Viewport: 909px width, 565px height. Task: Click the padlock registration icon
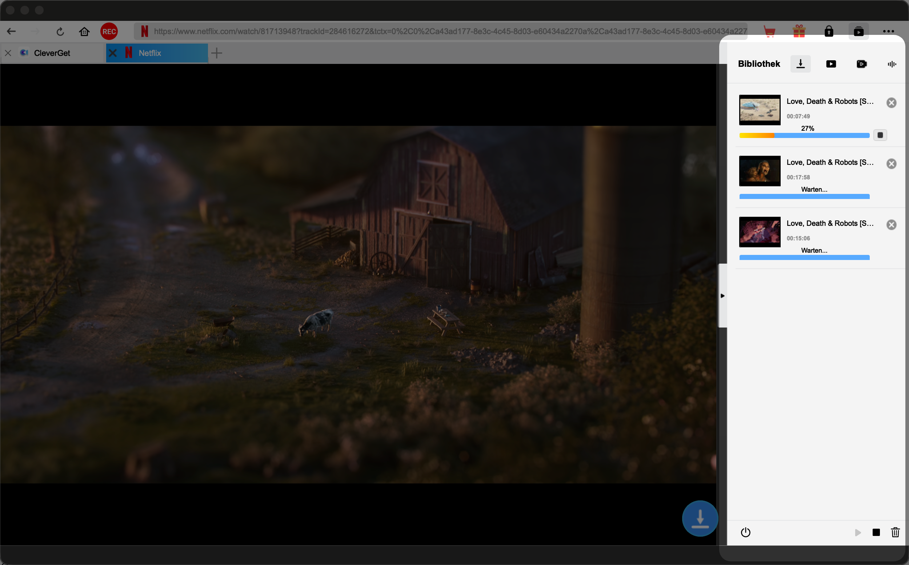coord(829,31)
